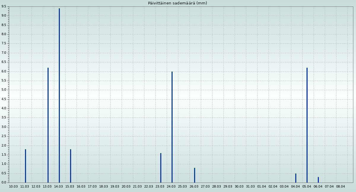Select the rainfall bar for 04.04
This screenshot has width=356, height=192.
click(296, 178)
